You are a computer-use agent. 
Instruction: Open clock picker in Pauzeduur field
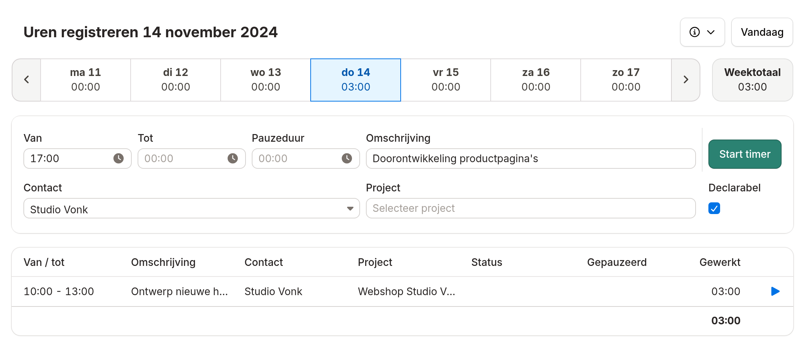coord(347,158)
